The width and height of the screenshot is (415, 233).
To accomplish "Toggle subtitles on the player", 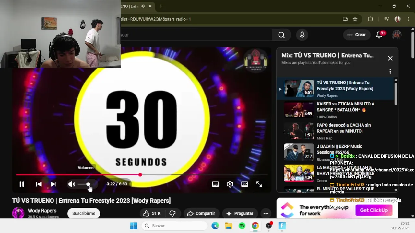I will click(x=215, y=184).
